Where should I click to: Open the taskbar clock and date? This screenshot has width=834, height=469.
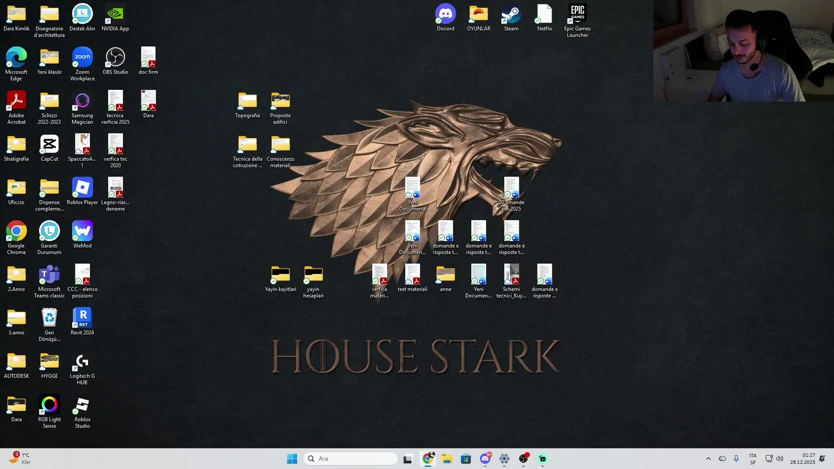pos(803,459)
